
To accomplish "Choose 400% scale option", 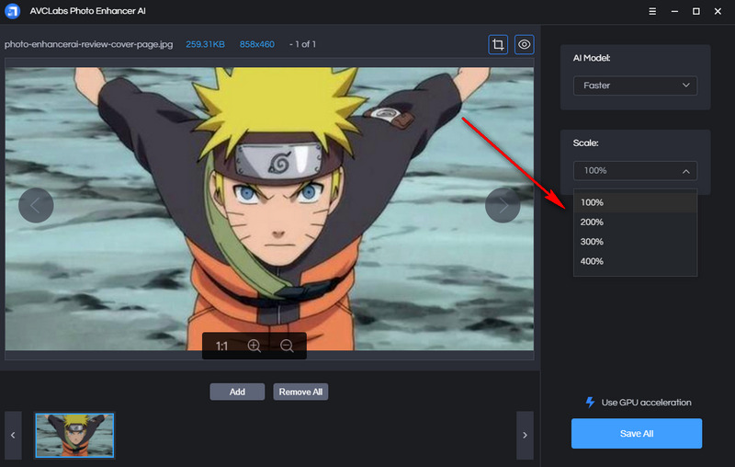I will [635, 262].
